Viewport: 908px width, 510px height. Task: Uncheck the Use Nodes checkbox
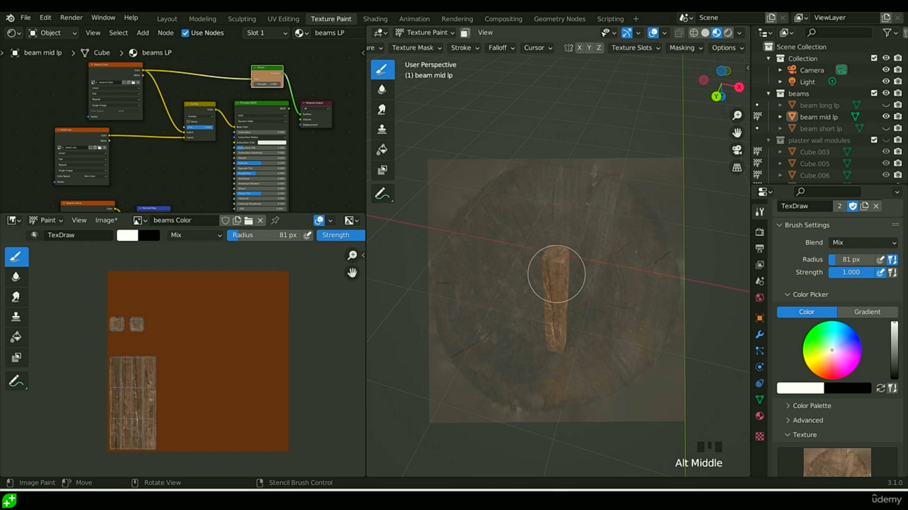coord(185,33)
